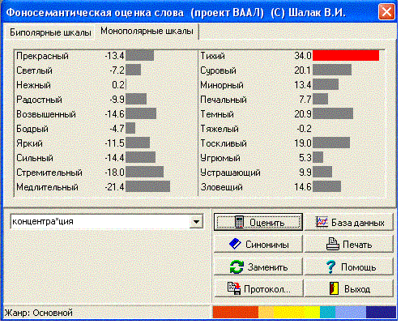Click the gray Медлительный scale bar

point(147,186)
